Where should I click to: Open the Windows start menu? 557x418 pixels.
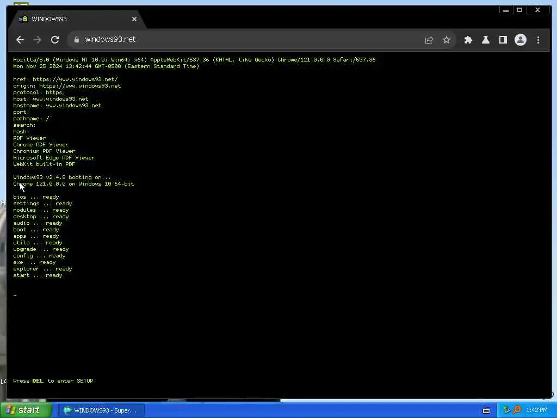(26, 410)
